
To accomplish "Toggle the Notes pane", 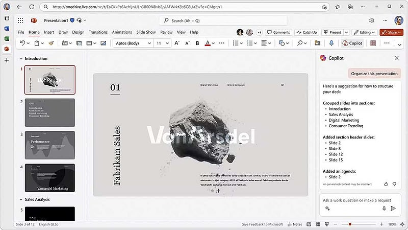I will (295, 224).
